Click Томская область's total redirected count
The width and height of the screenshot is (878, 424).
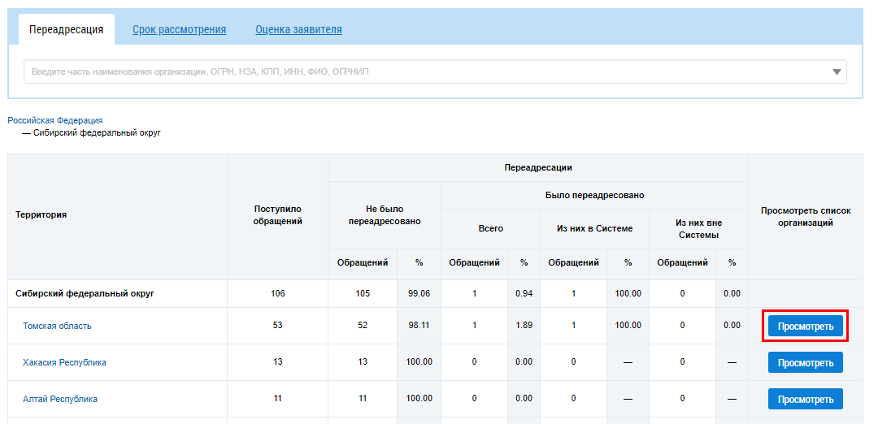click(475, 326)
